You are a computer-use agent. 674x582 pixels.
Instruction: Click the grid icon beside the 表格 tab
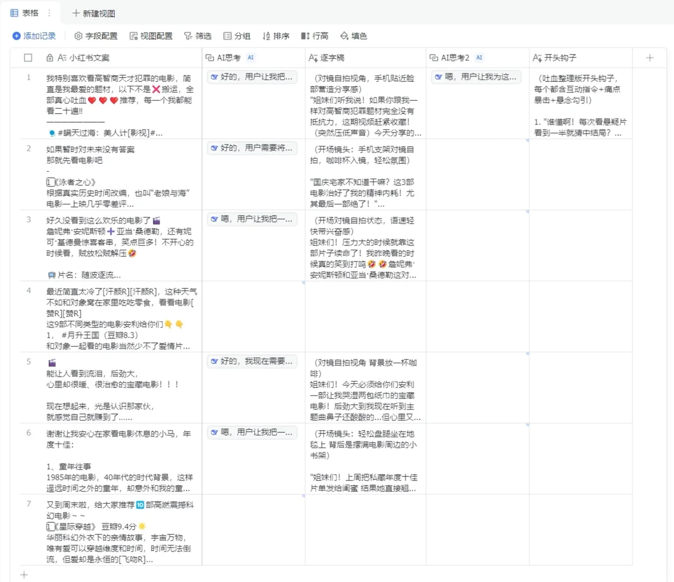click(x=14, y=13)
